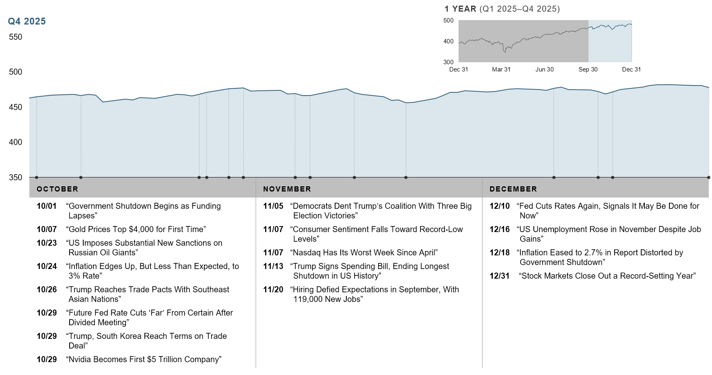This screenshot has height=375, width=712.
Task: Select the 10/23 date label
Action: (x=47, y=243)
